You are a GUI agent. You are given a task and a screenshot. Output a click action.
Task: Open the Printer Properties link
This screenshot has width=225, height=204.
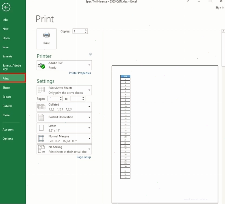pyautogui.click(x=80, y=73)
